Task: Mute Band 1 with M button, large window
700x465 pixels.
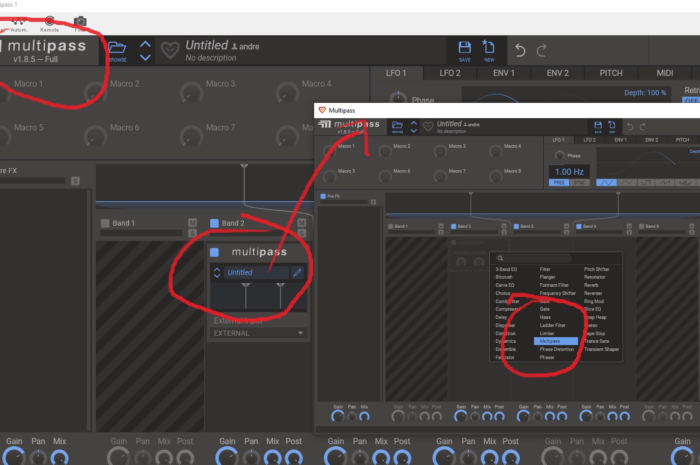Action: click(192, 223)
